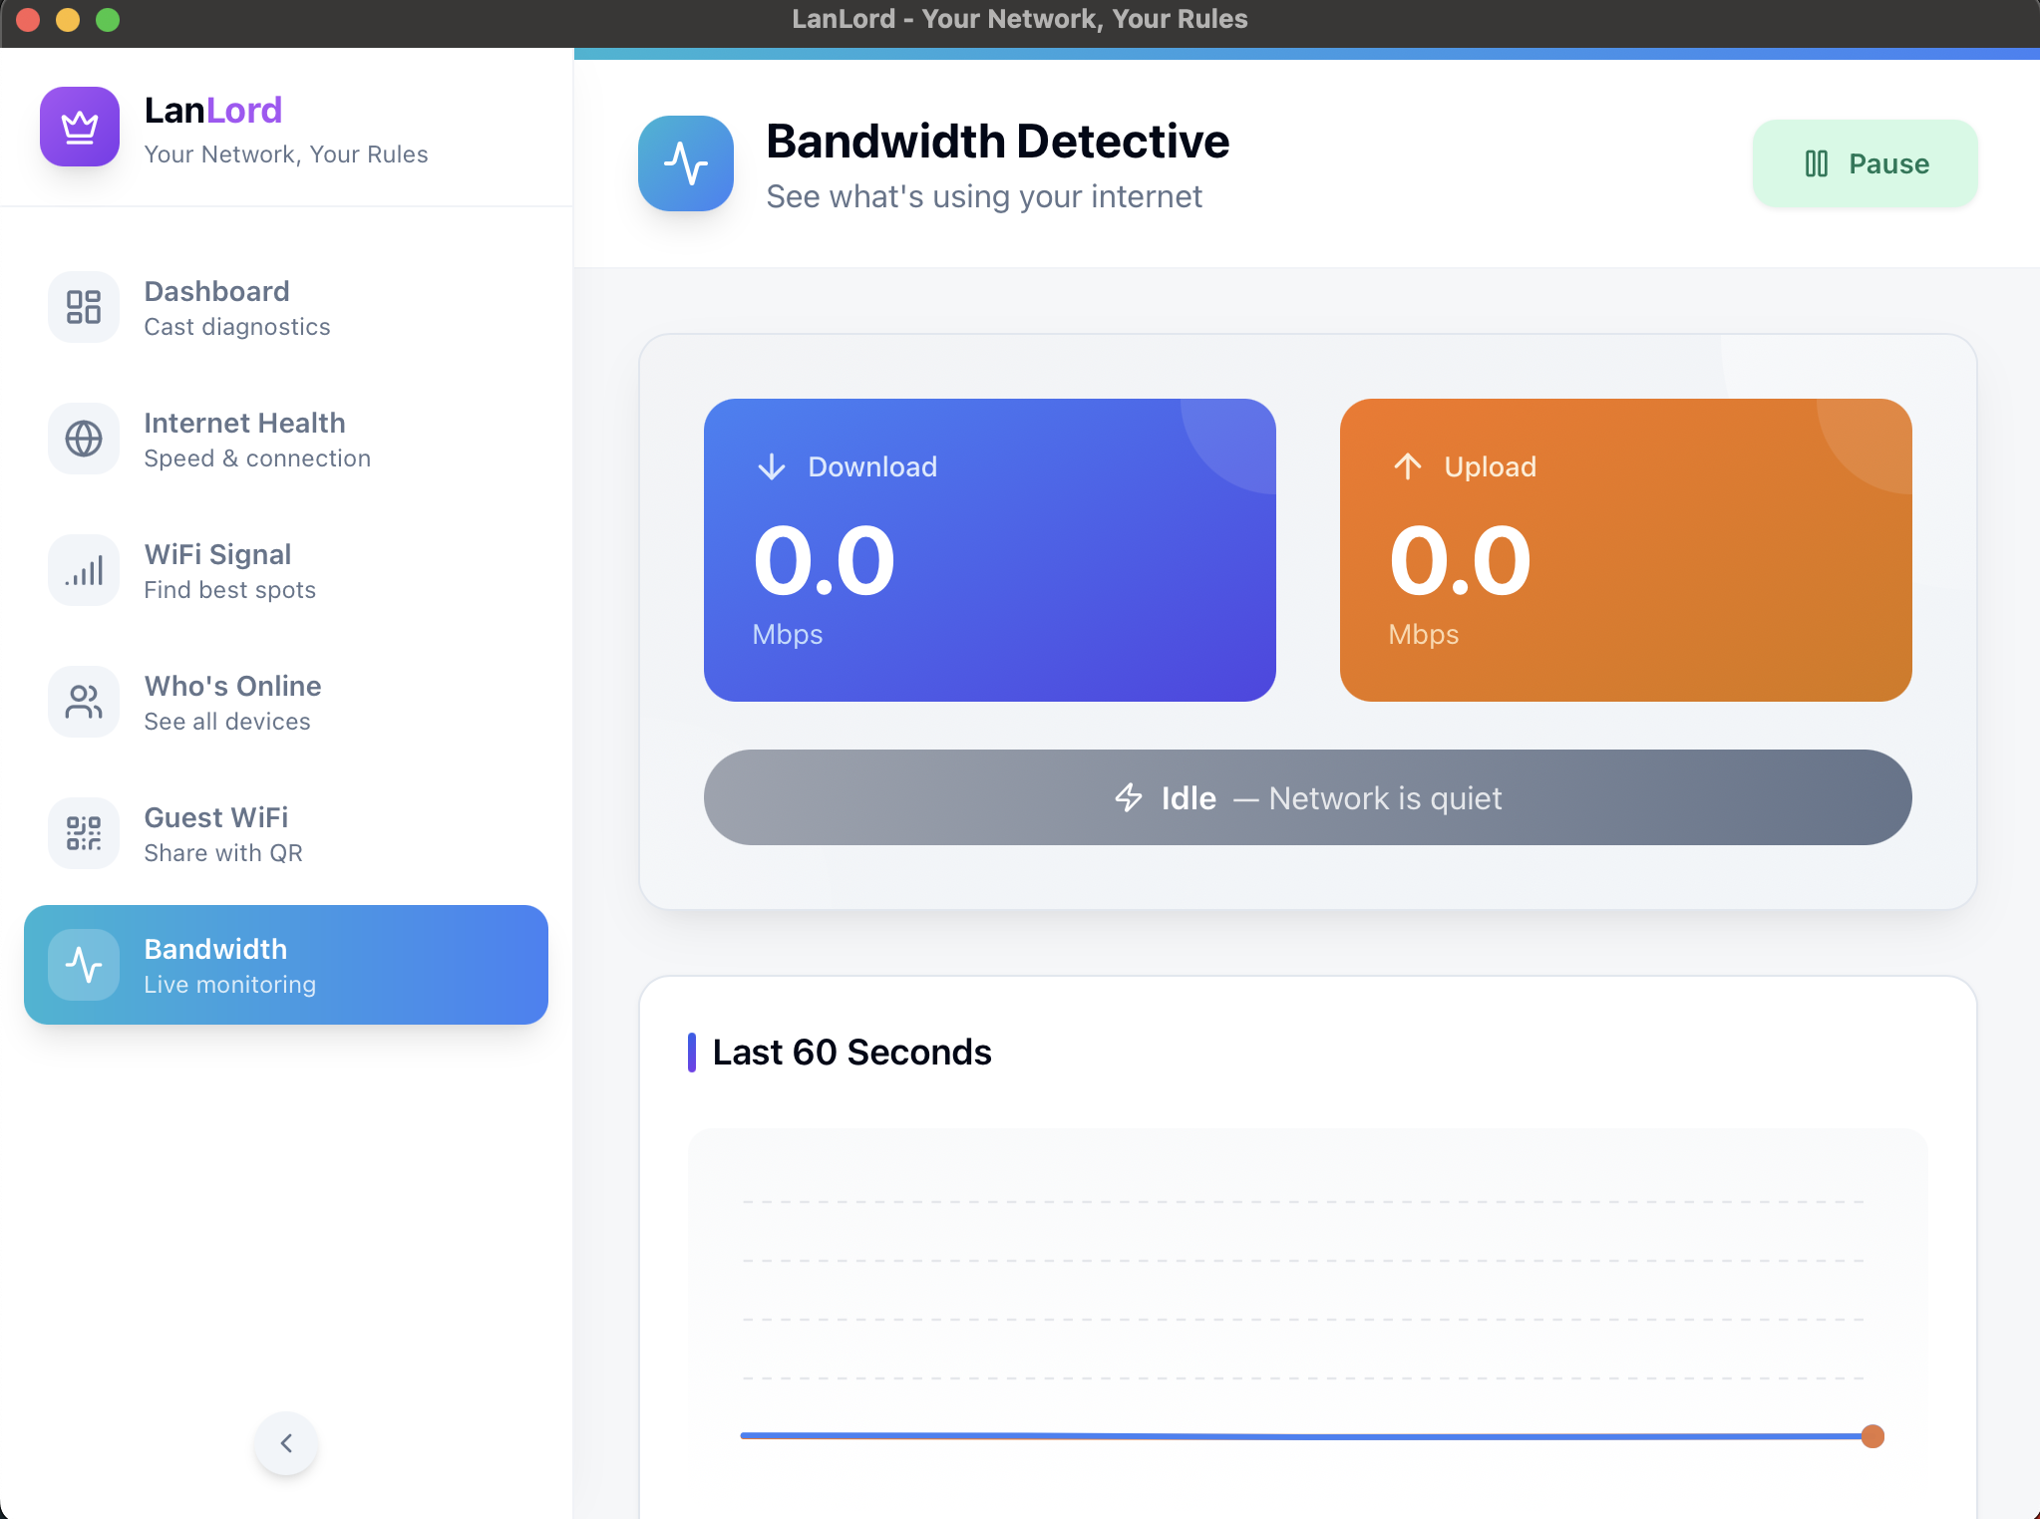Collapse the sidebar with the chevron button
The height and width of the screenshot is (1519, 2040).
coord(286,1443)
